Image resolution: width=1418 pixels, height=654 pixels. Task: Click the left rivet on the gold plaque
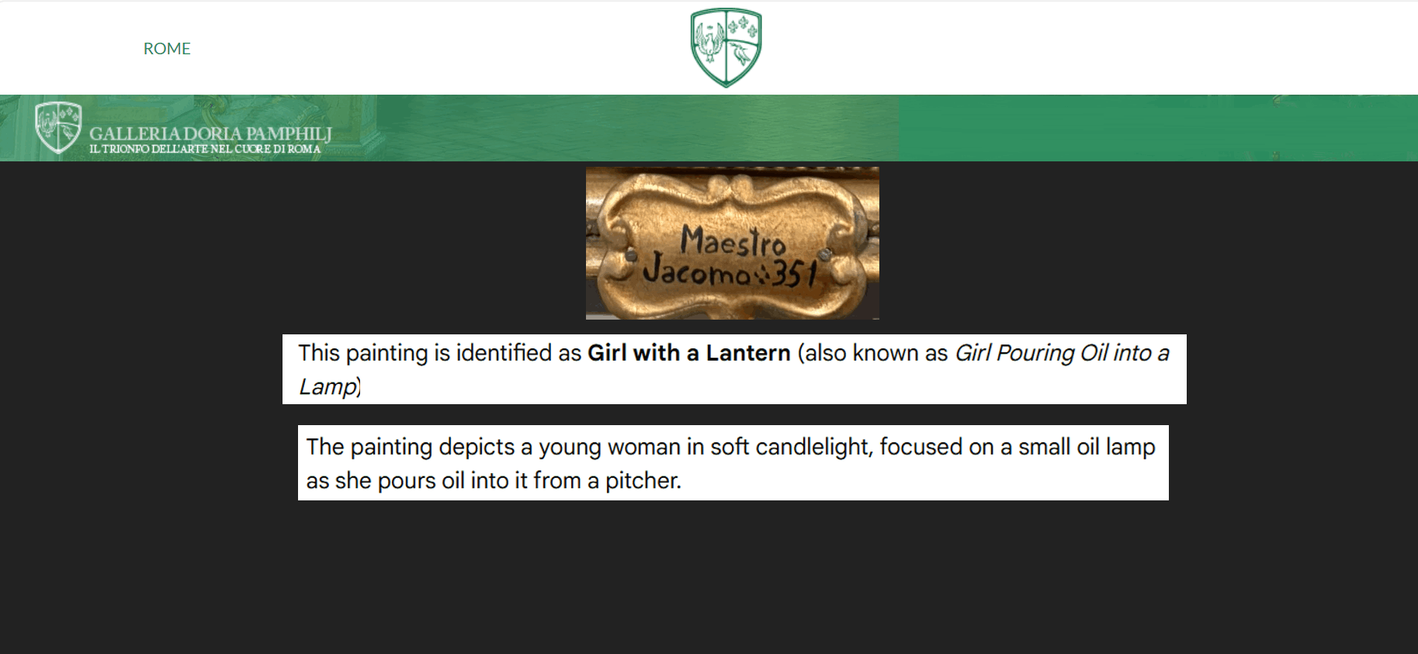point(631,255)
